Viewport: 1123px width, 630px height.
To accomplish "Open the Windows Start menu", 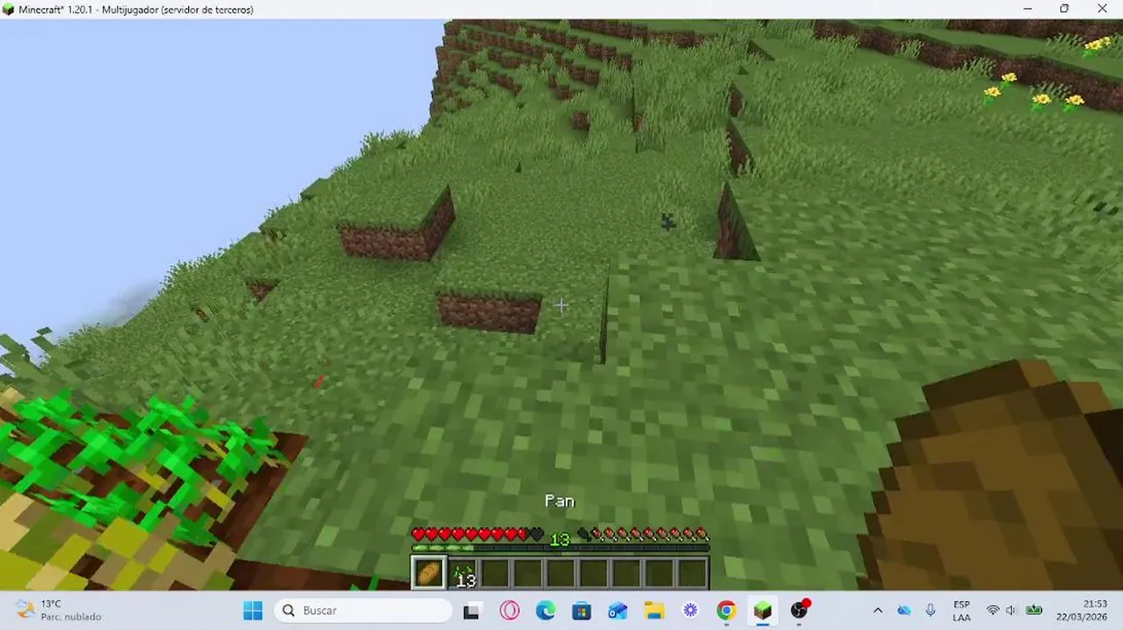I will (x=253, y=610).
